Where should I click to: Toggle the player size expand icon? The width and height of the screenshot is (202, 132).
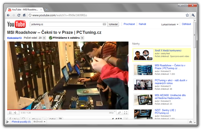click(x=120, y=113)
